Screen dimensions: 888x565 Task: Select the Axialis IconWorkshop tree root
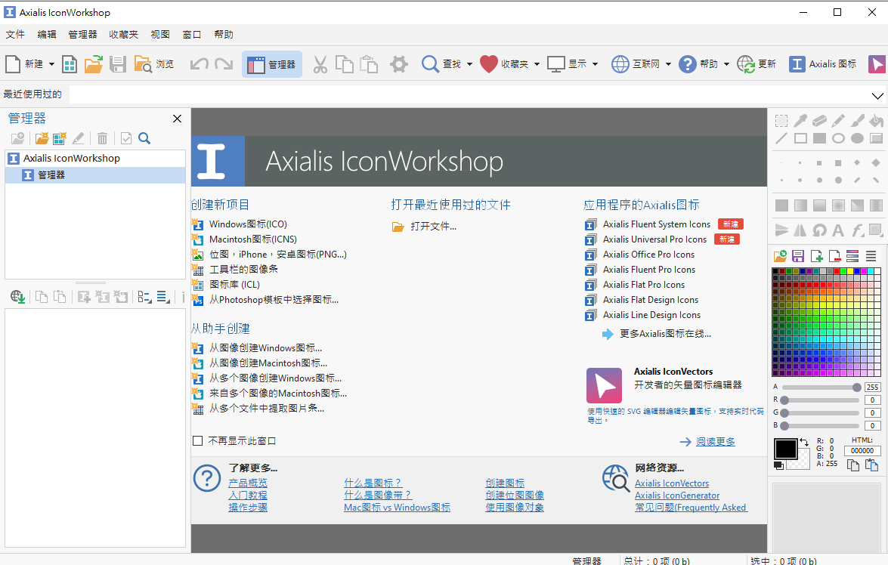click(71, 159)
